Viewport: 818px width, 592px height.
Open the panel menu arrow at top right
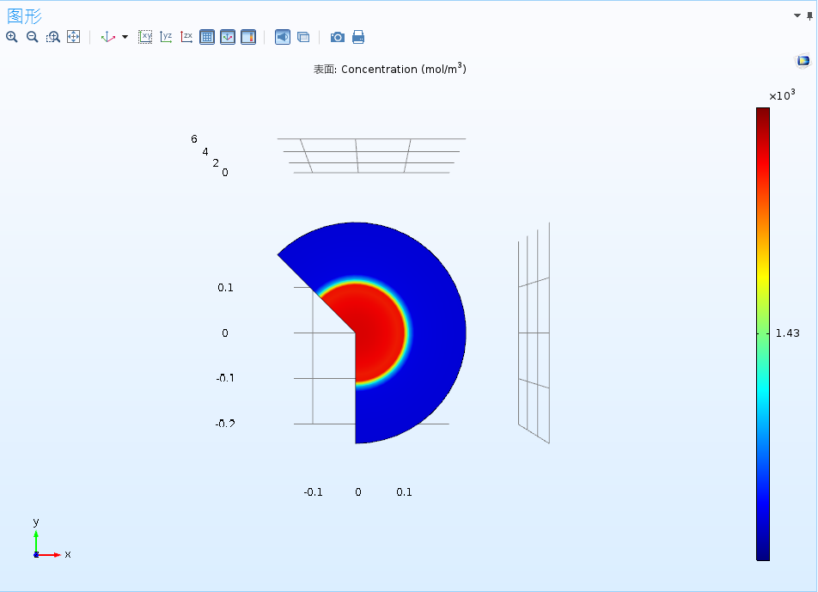click(x=797, y=15)
